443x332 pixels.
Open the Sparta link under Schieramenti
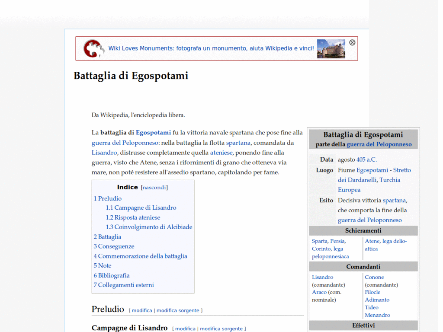click(320, 241)
